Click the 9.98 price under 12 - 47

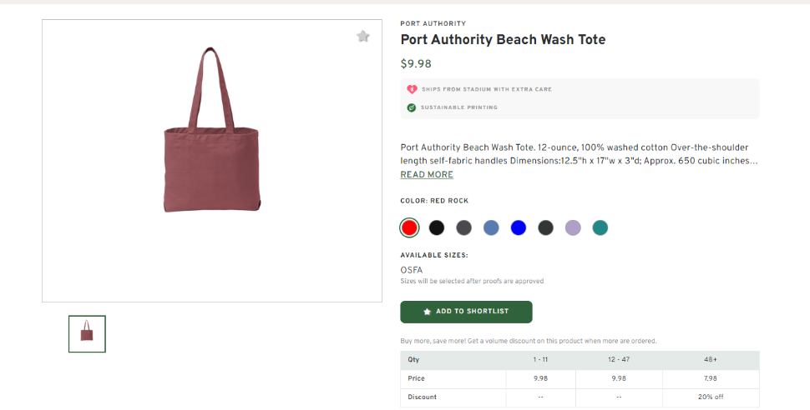619,378
